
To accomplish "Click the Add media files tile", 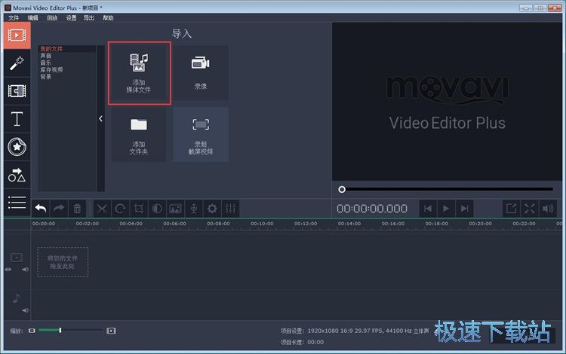I will [x=139, y=73].
